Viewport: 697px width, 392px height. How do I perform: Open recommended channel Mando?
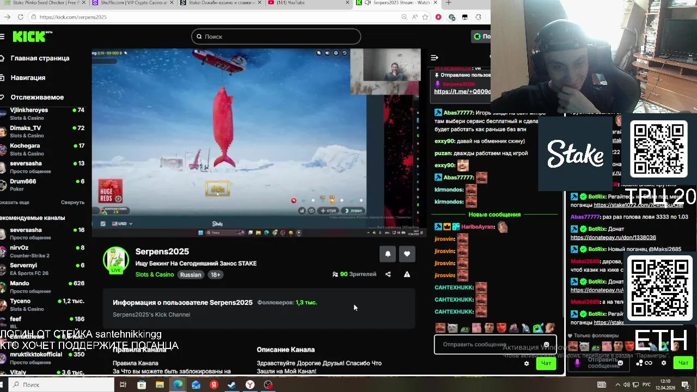coord(44,287)
